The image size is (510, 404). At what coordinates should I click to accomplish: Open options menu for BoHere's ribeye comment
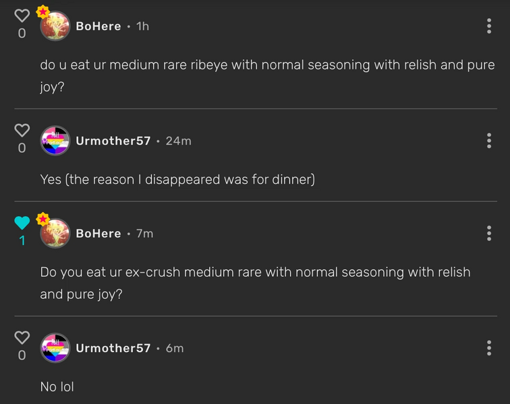[x=489, y=26]
